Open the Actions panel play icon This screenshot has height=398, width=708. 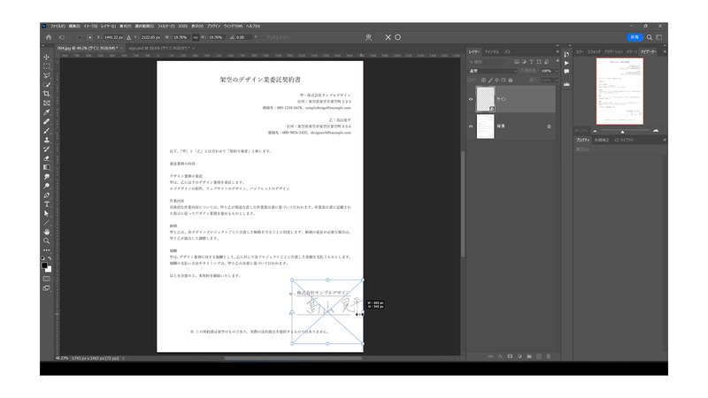(x=566, y=63)
